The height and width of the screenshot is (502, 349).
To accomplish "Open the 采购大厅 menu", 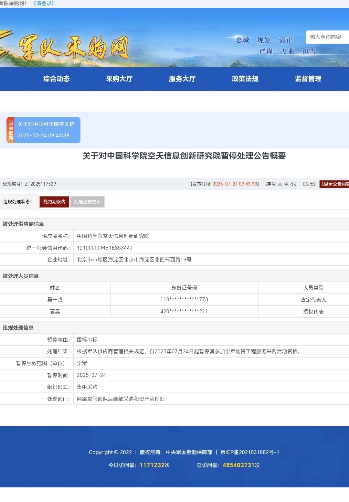I will tap(120, 79).
